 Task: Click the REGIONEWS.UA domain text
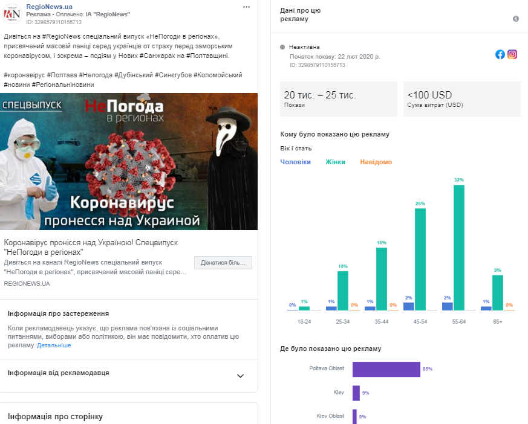coord(27,283)
